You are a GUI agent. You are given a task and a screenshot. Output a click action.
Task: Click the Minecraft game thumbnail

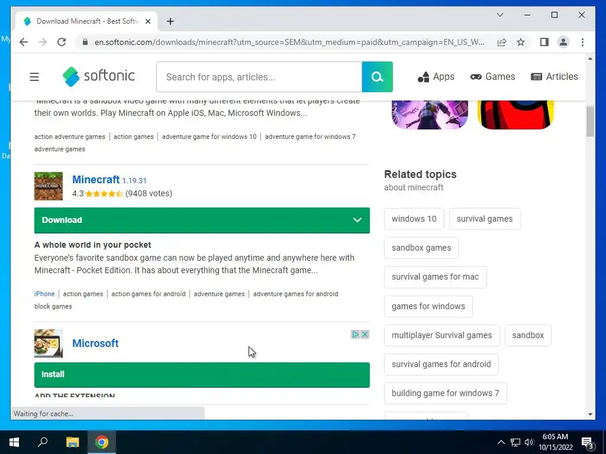(x=49, y=186)
